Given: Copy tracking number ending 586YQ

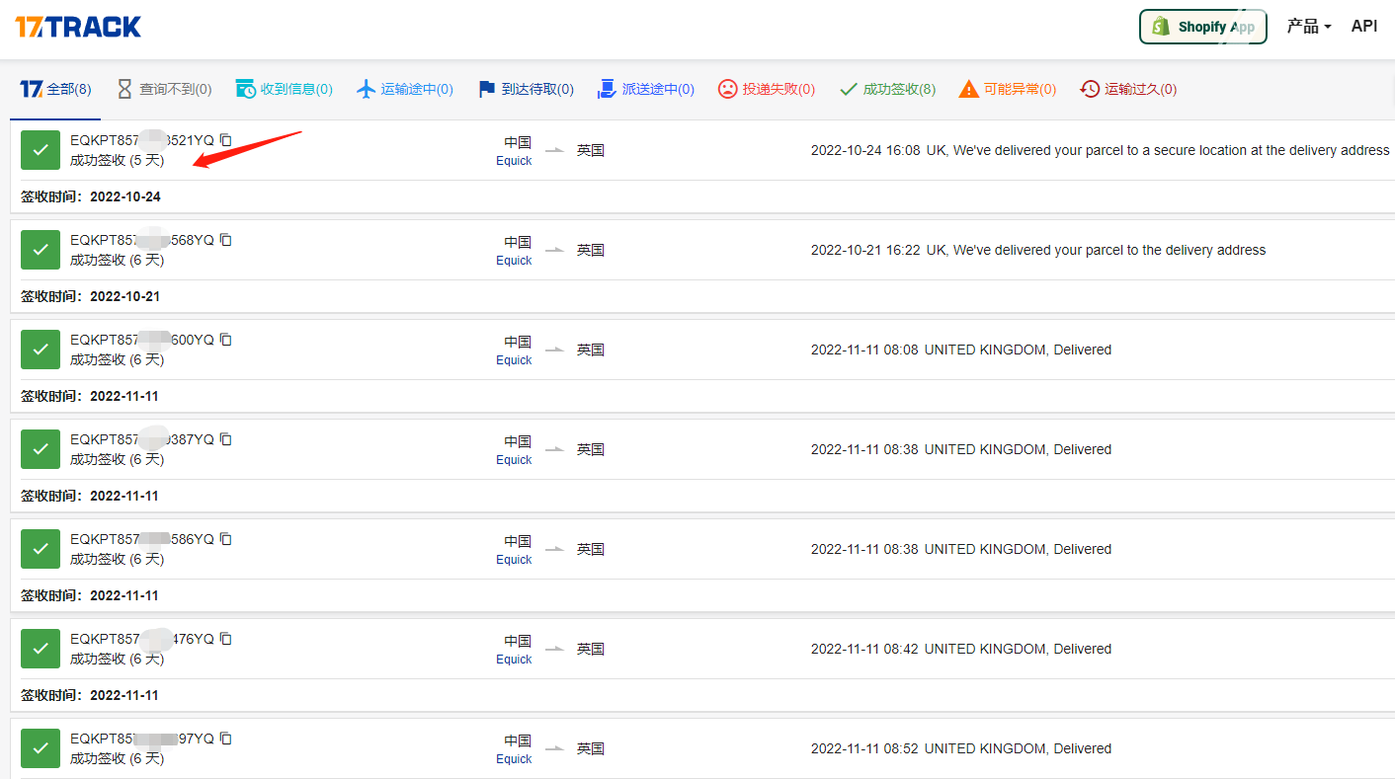Looking at the screenshot, I should coord(226,539).
